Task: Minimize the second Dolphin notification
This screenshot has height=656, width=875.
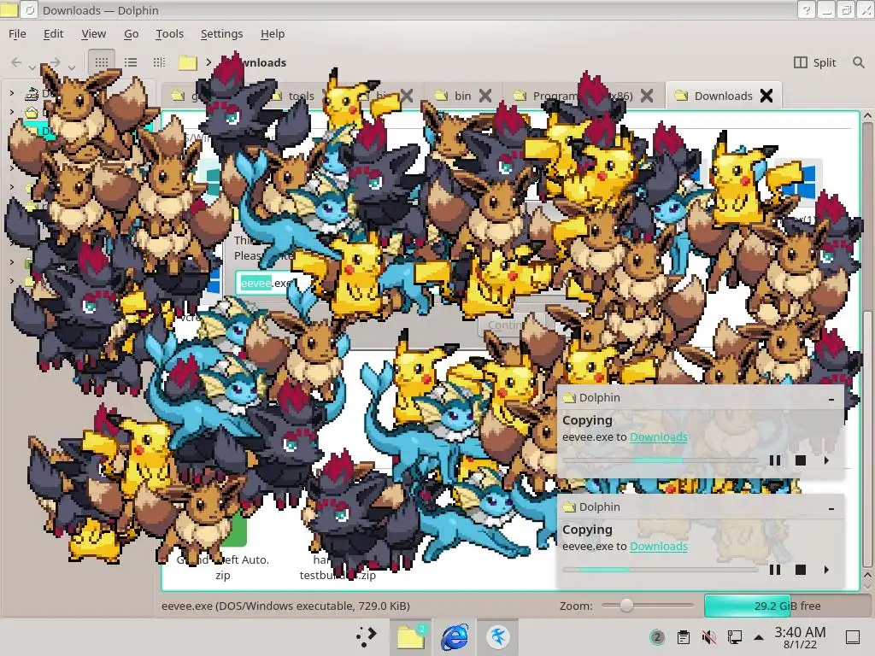Action: pyautogui.click(x=831, y=508)
